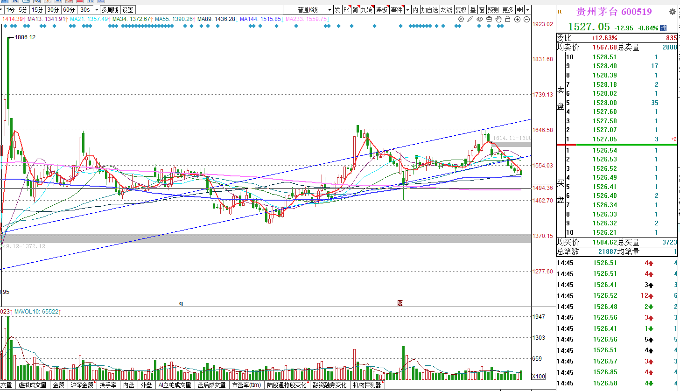Image resolution: width=680 pixels, height=391 pixels.
Task: Toggle the 九转 indicator
Action: tap(367, 9)
